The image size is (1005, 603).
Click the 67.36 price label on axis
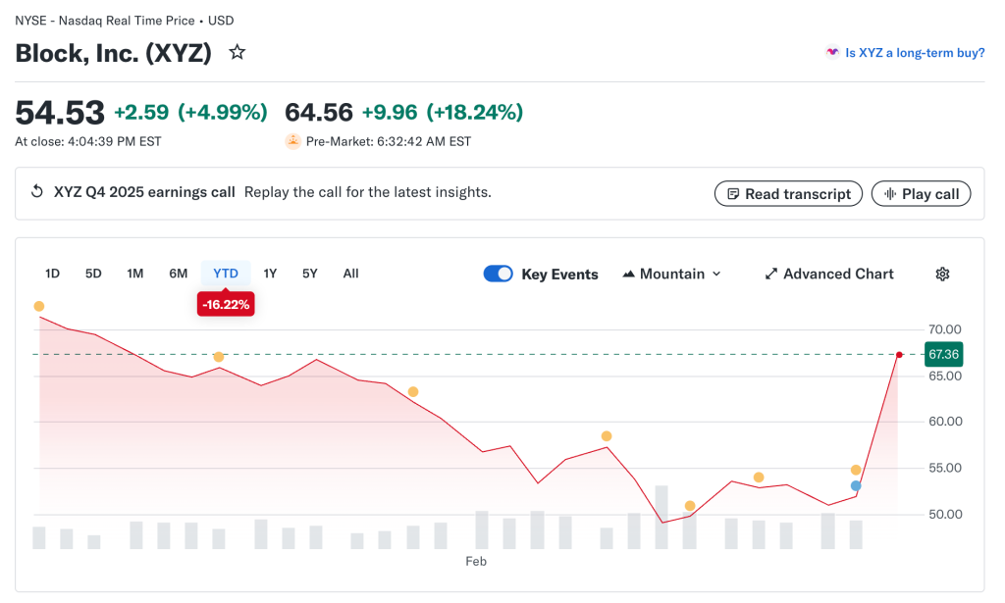pyautogui.click(x=943, y=354)
